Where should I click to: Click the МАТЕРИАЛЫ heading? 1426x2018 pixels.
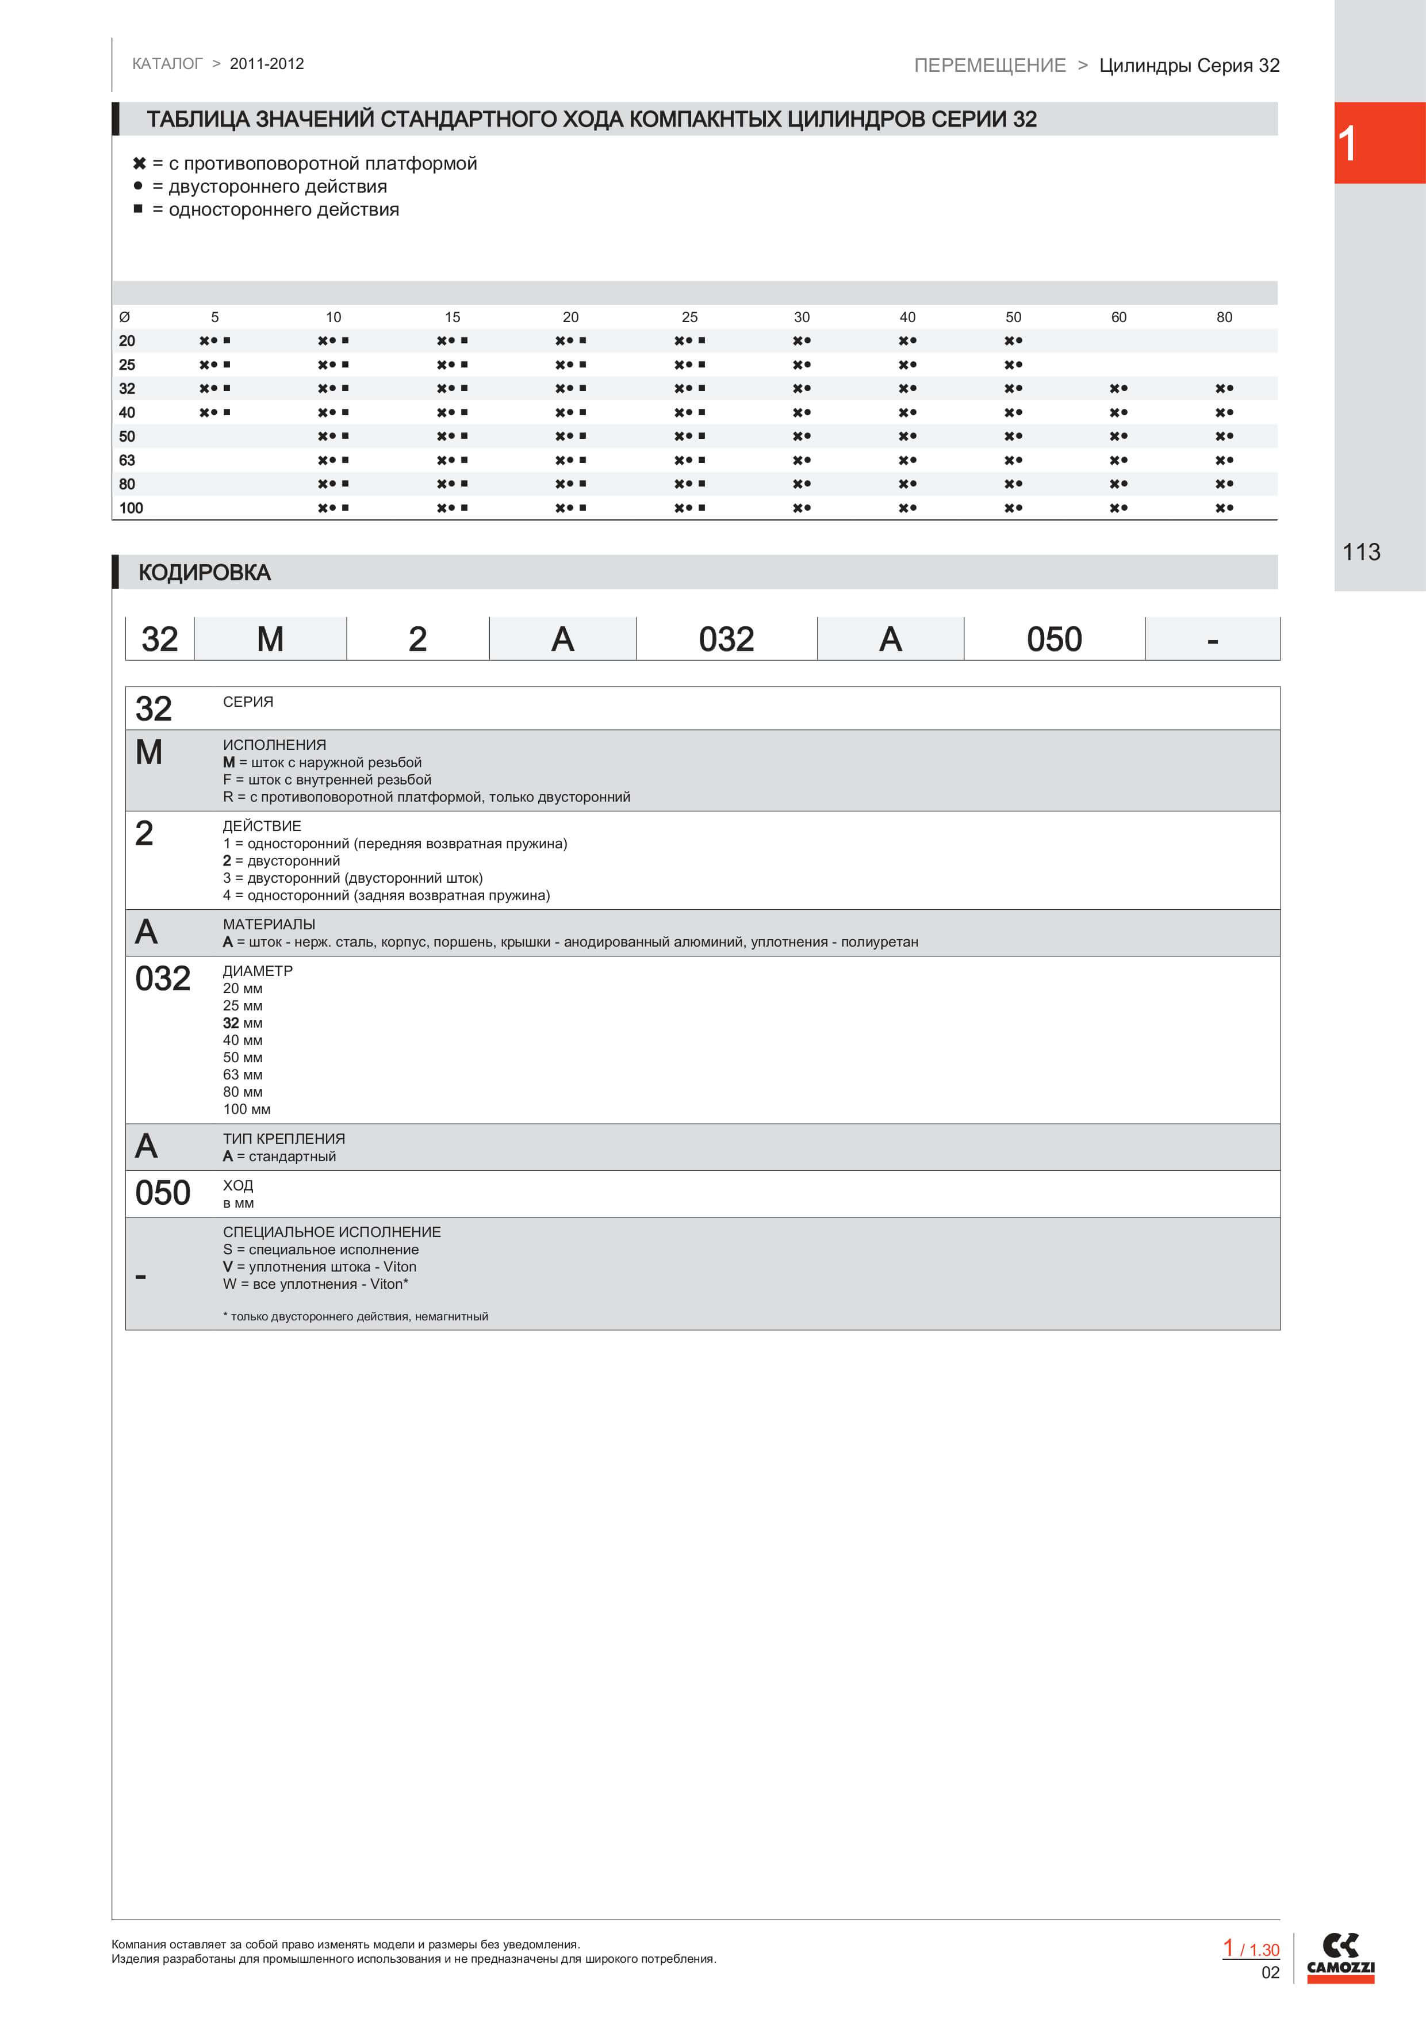(269, 925)
